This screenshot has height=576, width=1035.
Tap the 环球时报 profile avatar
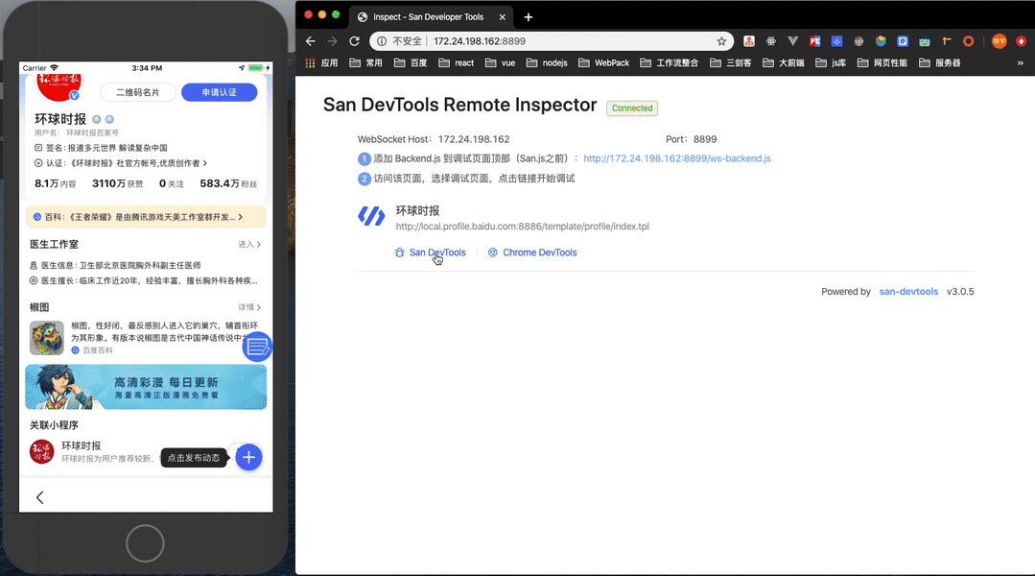59,87
